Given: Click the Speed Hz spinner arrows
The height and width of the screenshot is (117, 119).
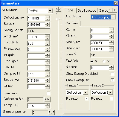Looking at the screenshot, I should click(48, 80).
